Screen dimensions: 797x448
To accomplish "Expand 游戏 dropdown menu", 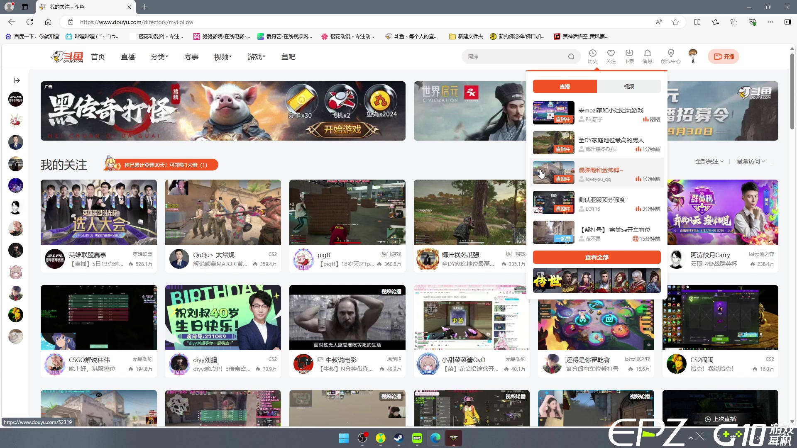I will tap(257, 57).
